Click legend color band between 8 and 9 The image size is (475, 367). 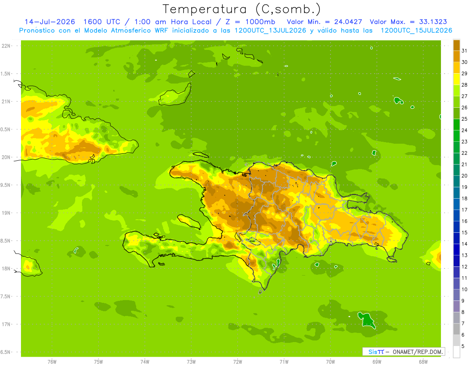456,306
